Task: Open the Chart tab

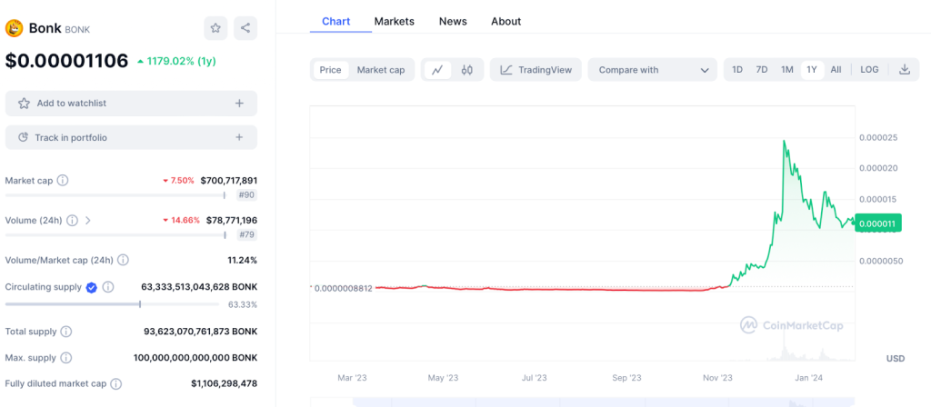Action: tap(336, 22)
